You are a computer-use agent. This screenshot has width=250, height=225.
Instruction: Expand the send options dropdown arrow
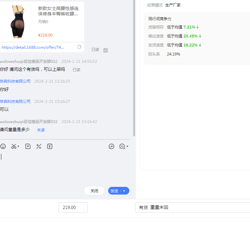click(124, 191)
